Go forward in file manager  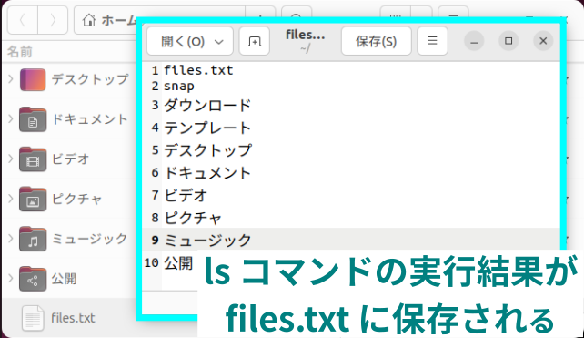click(53, 20)
